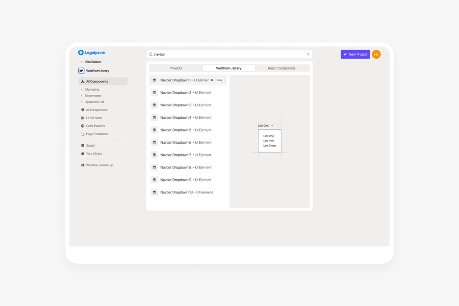Click Navbar Dropdown 9 component icon
Viewport: 459px width, 306px height.
coord(154,180)
